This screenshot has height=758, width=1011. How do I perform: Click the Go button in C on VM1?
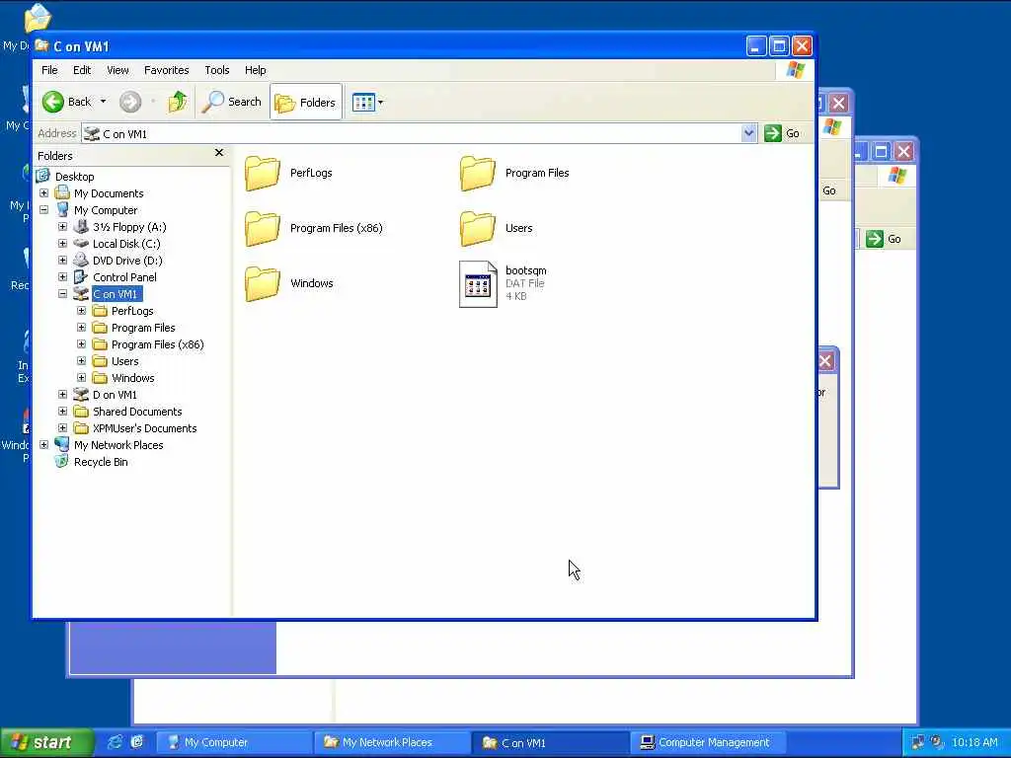point(782,133)
